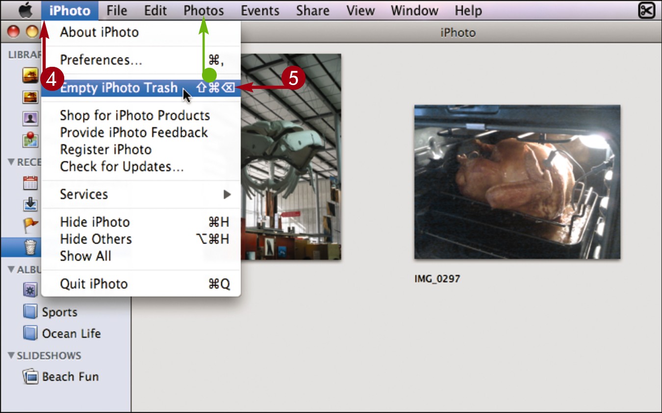
Task: Click the Beach Fun slideshow icon
Action: [31, 377]
